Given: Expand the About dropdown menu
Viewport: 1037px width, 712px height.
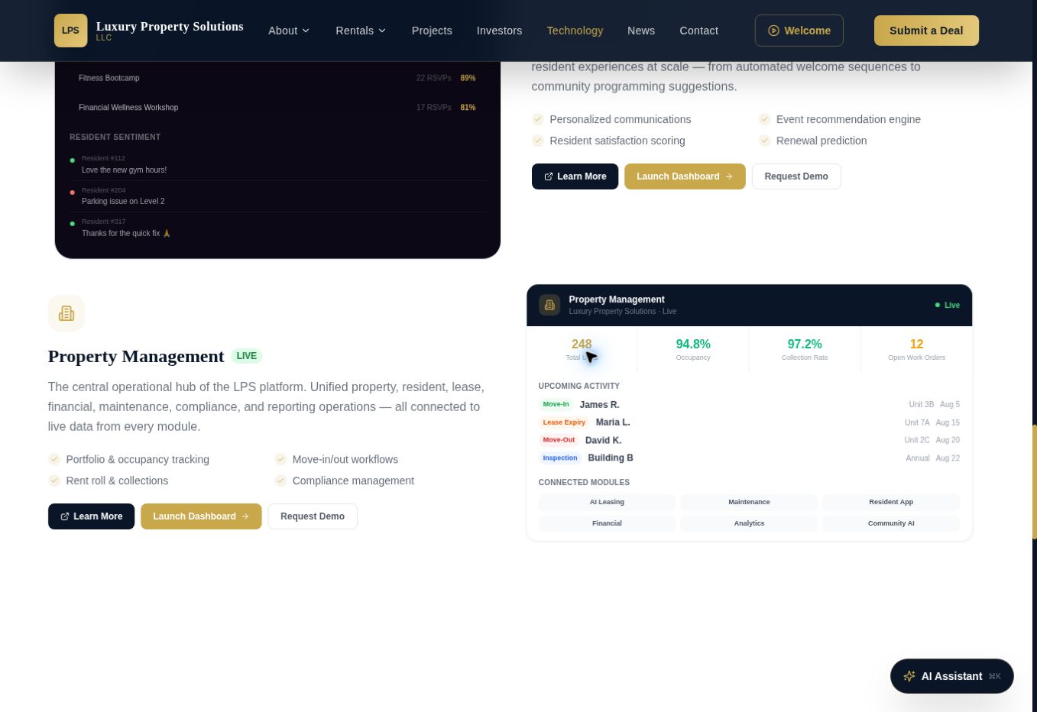Looking at the screenshot, I should point(289,31).
